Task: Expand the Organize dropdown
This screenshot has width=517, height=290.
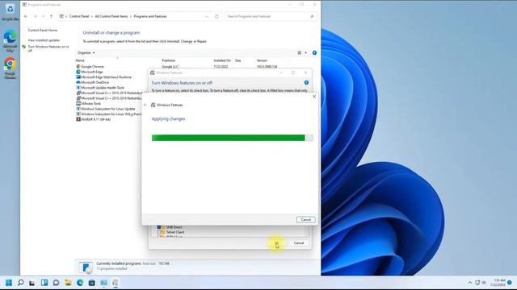Action: [x=86, y=52]
